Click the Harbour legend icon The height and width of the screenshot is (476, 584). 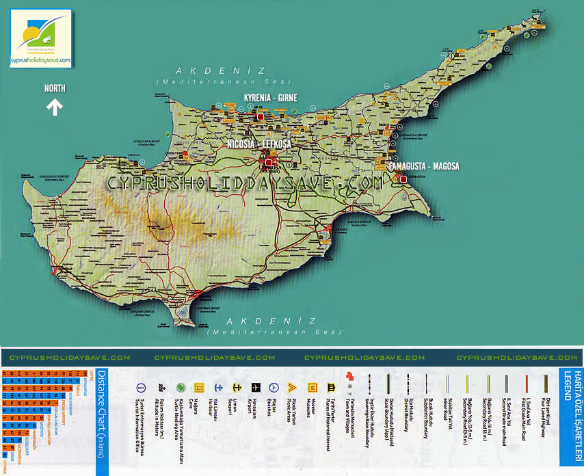click(x=218, y=387)
